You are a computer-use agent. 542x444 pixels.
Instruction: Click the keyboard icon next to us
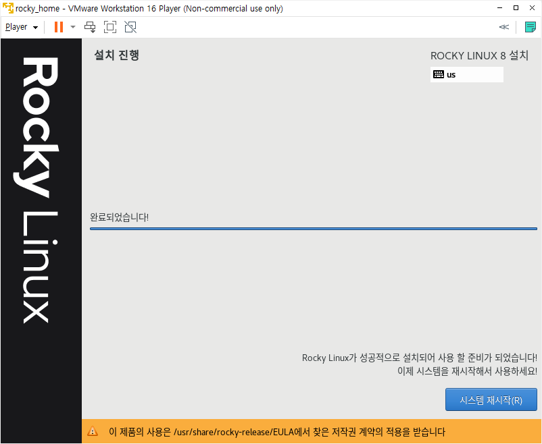[439, 74]
